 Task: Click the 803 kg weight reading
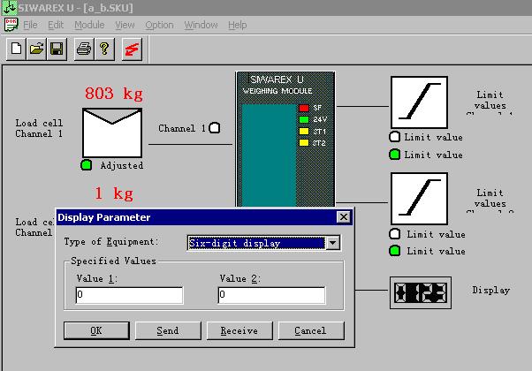click(114, 94)
